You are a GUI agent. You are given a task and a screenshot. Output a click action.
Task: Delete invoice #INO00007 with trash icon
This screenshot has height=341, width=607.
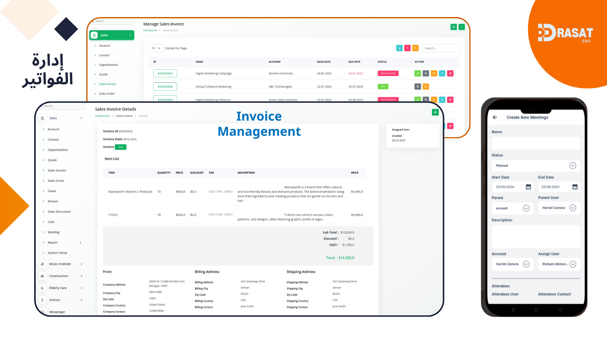[450, 74]
